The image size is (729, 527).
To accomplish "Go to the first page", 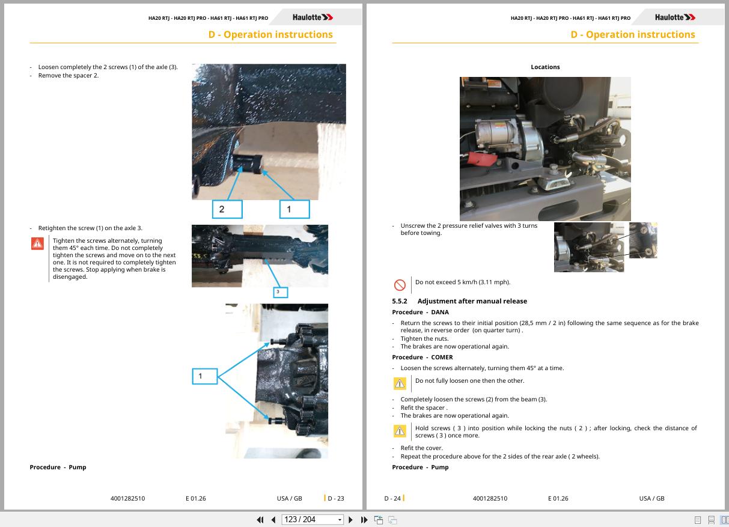I will (260, 520).
